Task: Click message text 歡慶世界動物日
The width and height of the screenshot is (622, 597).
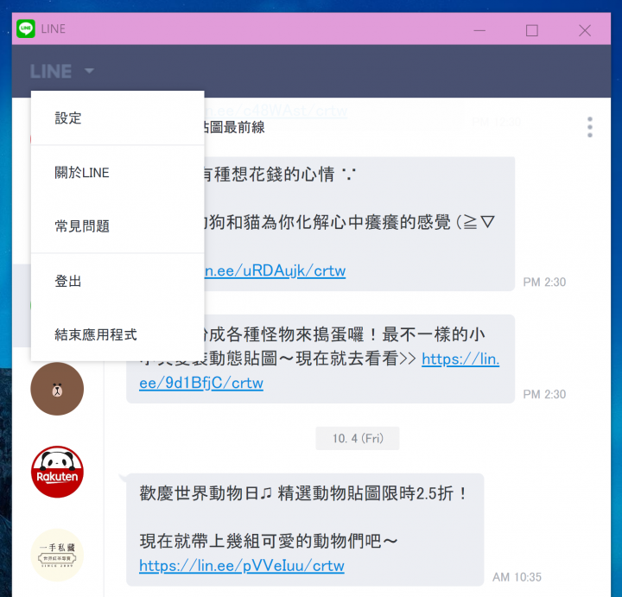Action: click(x=199, y=493)
